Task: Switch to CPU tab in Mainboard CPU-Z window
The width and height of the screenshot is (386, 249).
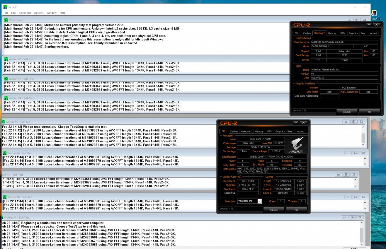Action: (297, 33)
